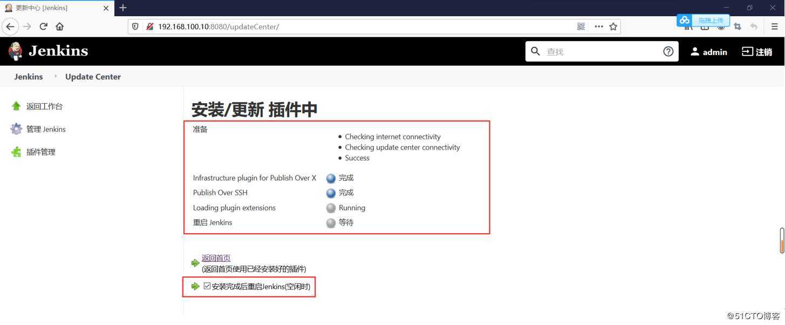
Task: Click blue status ball for Publish Over SSH
Action: [331, 193]
